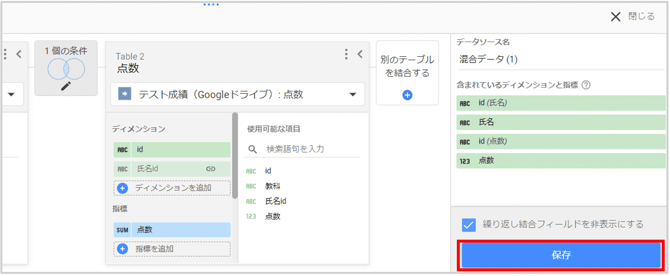Select included field 点数 in right panel
The width and height of the screenshot is (670, 276).
pyautogui.click(x=561, y=161)
